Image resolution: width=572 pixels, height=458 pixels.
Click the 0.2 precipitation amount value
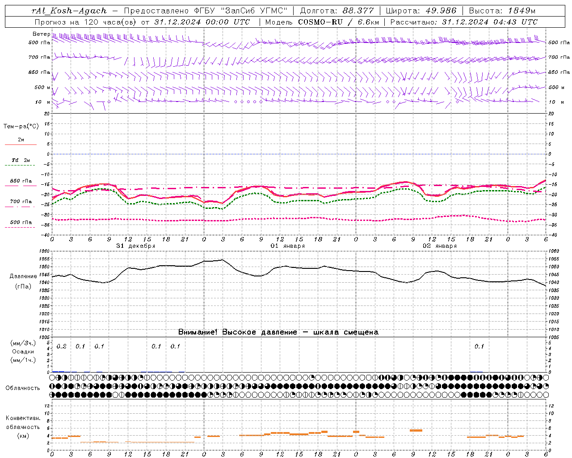pos(61,347)
